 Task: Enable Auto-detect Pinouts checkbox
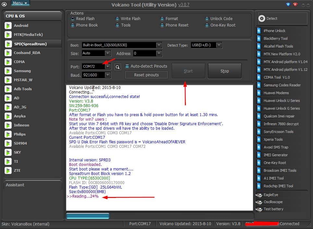[x=127, y=66]
